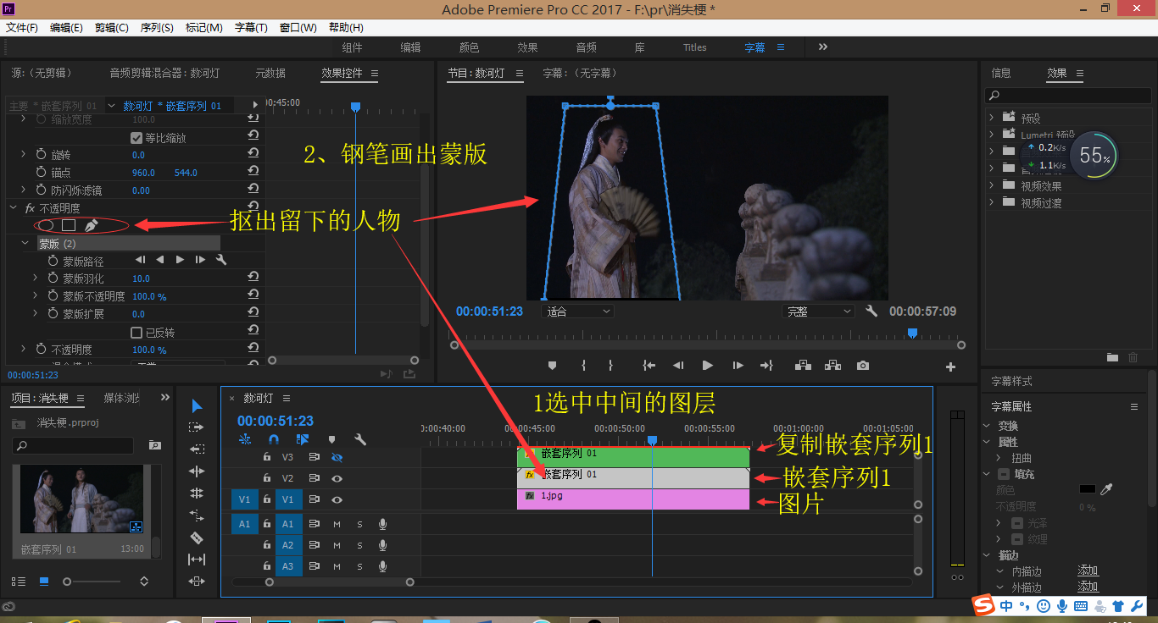The width and height of the screenshot is (1158, 623).
Task: Enable voice-over record on A3
Action: coord(382,566)
